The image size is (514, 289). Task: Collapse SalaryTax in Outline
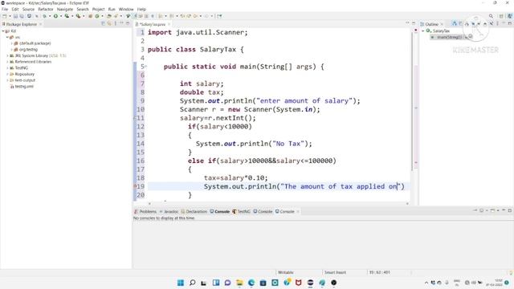423,31
